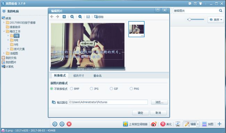Click into output path input field
The width and height of the screenshot is (226, 133).
pyautogui.click(x=108, y=102)
